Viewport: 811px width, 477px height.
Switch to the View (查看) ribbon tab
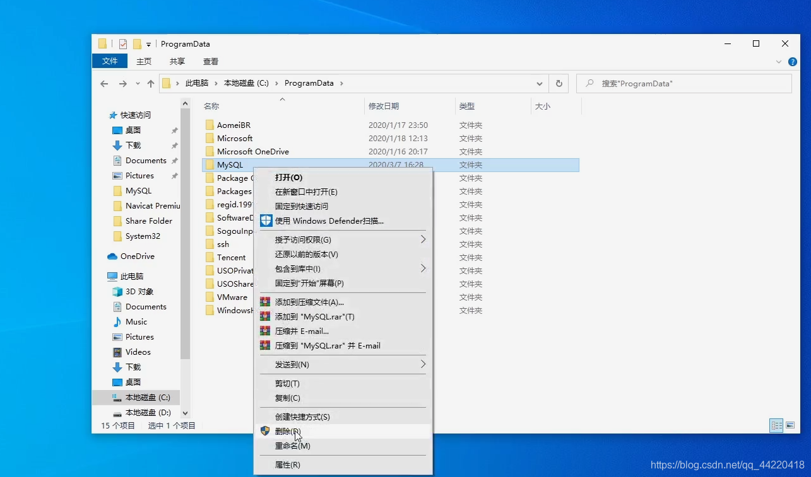(x=211, y=61)
